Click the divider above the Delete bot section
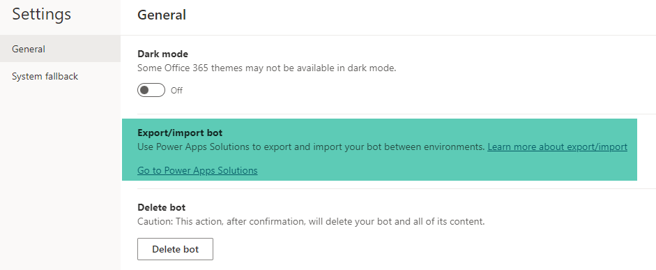656x270 pixels. point(396,189)
